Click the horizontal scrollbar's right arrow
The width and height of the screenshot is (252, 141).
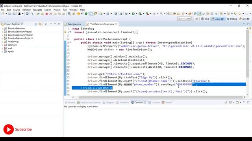point(245,97)
